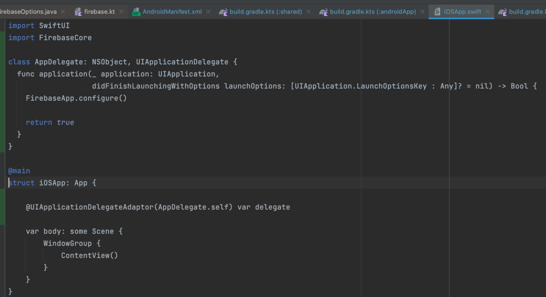Close the AndroidManifest.xml tab
Viewport: 546px width, 297px height.
click(x=208, y=11)
